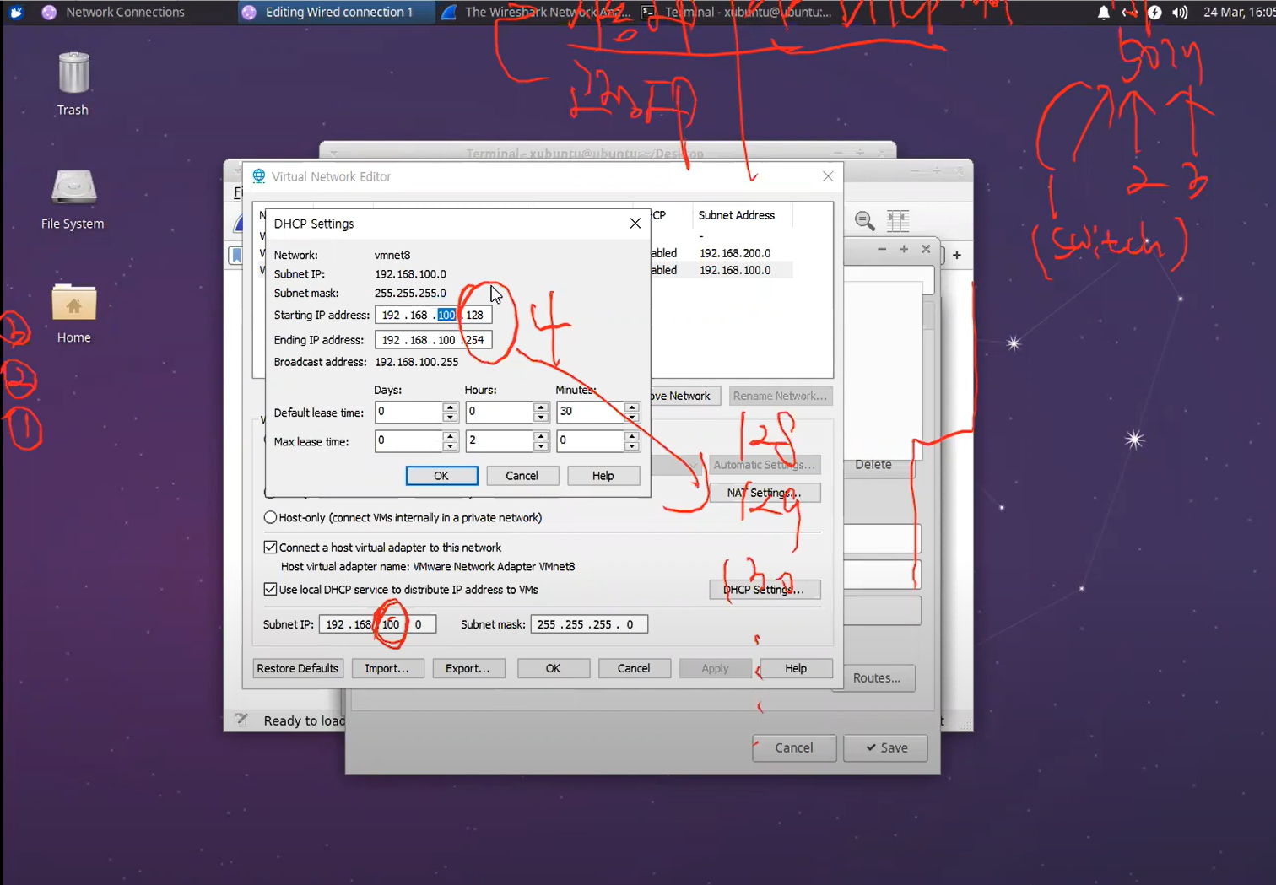The height and width of the screenshot is (885, 1276).
Task: Toggle Use local DHCP service checkbox
Action: point(270,589)
